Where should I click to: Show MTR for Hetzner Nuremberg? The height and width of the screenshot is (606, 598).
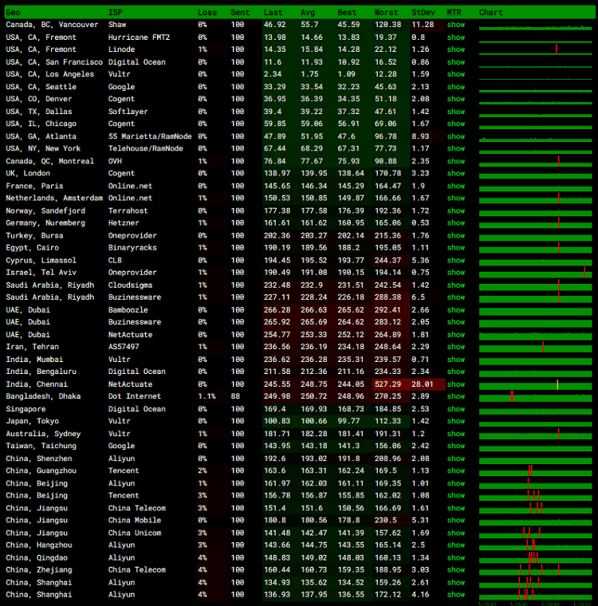pos(456,223)
